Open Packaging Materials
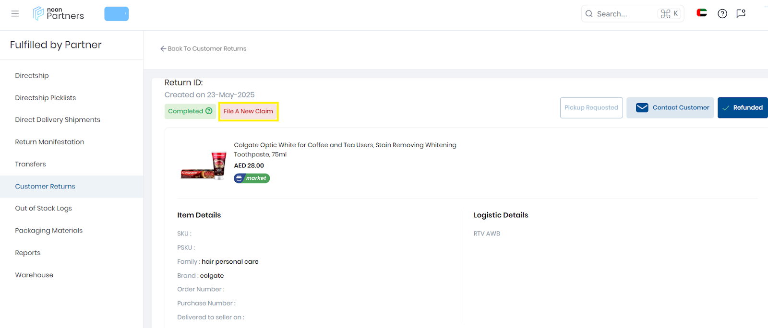 (48, 231)
